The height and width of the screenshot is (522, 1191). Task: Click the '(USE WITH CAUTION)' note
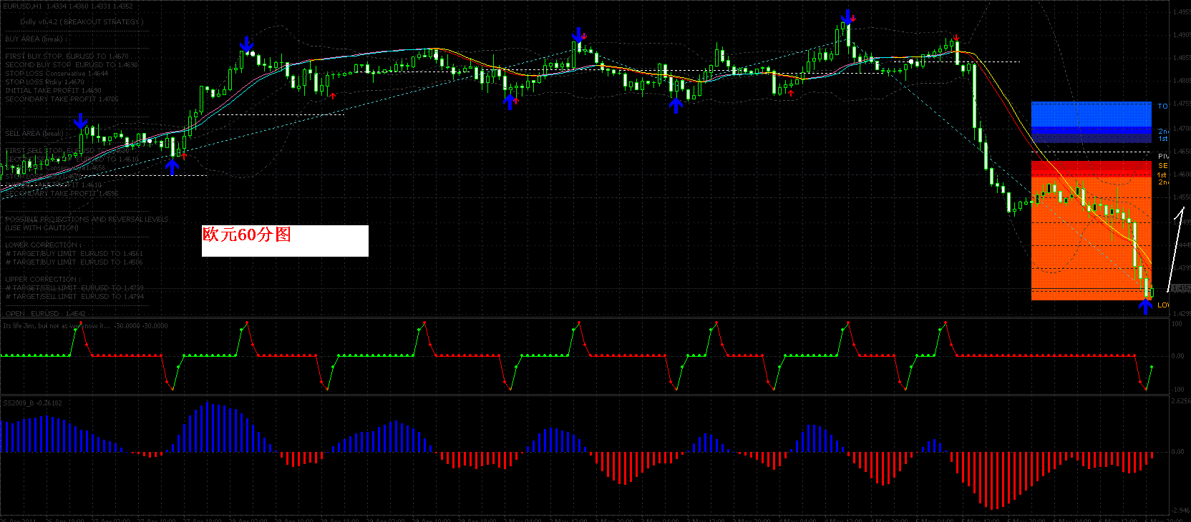tap(42, 228)
